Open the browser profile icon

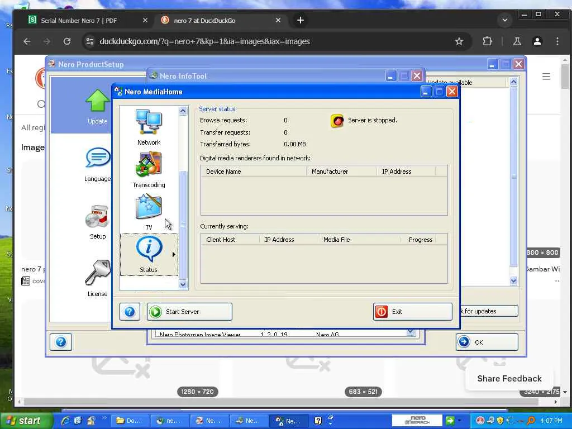click(x=537, y=41)
